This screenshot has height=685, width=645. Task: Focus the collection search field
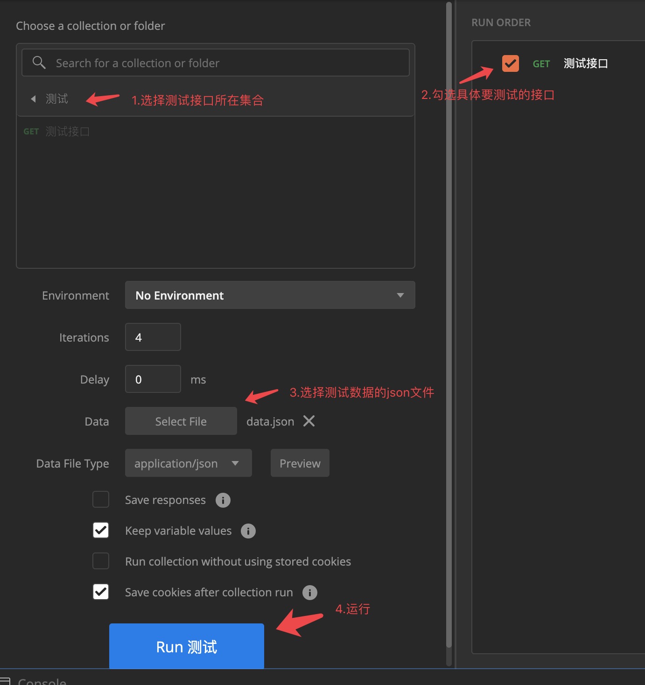pos(216,63)
